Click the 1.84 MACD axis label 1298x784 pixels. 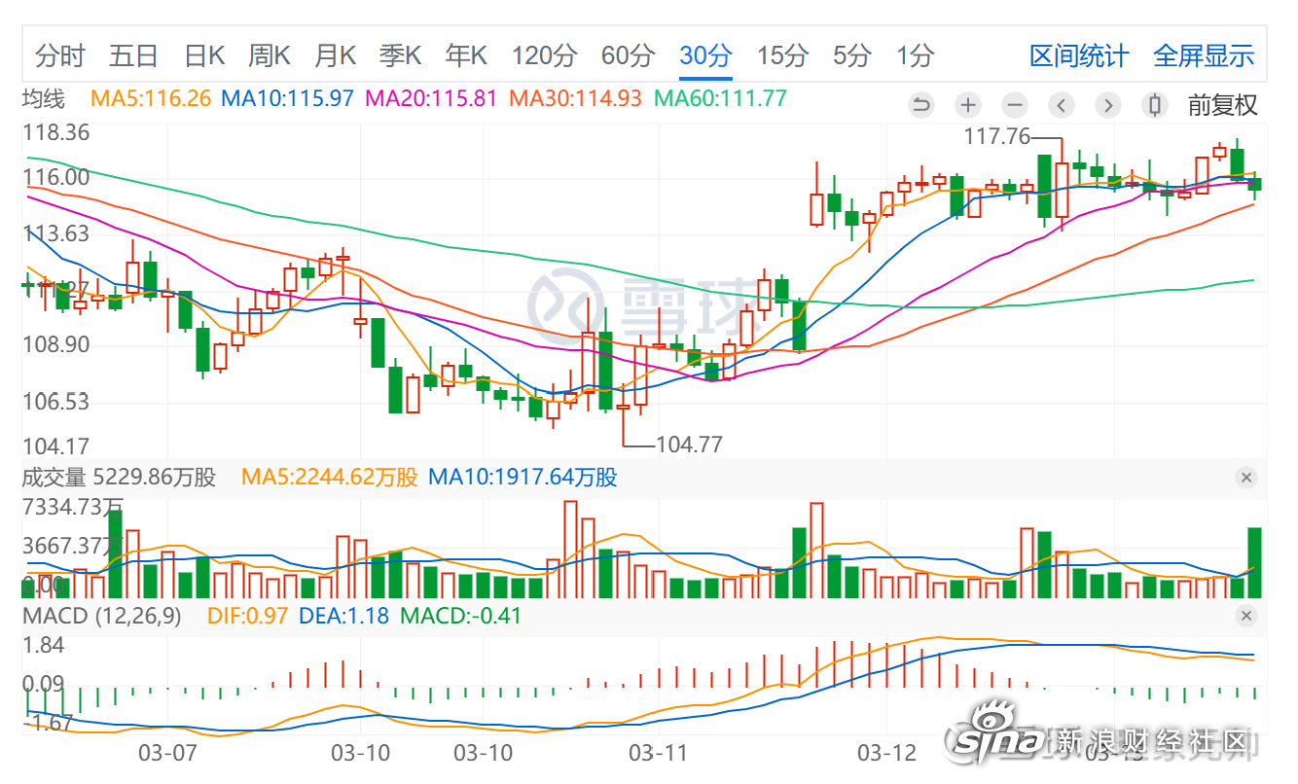point(43,645)
